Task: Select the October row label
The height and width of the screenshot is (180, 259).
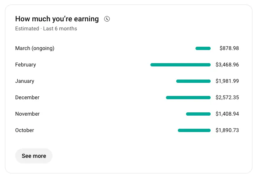Action: [x=25, y=130]
